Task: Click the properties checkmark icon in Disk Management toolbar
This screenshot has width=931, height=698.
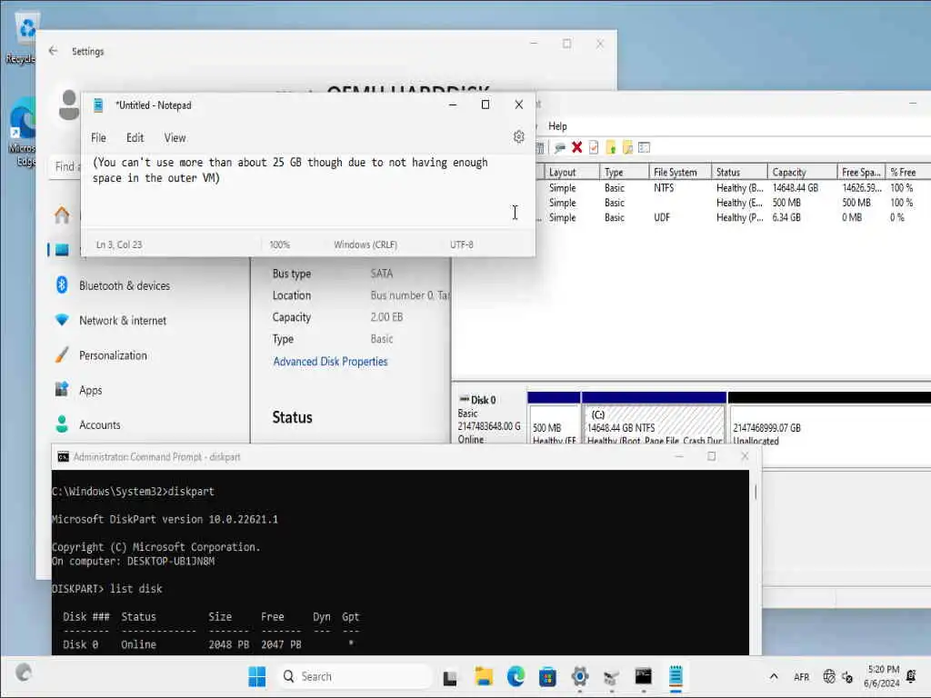Action: 593,147
